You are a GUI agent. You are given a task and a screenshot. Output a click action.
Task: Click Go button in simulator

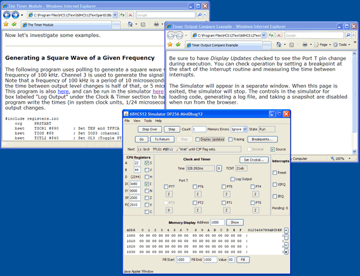(x=141, y=140)
